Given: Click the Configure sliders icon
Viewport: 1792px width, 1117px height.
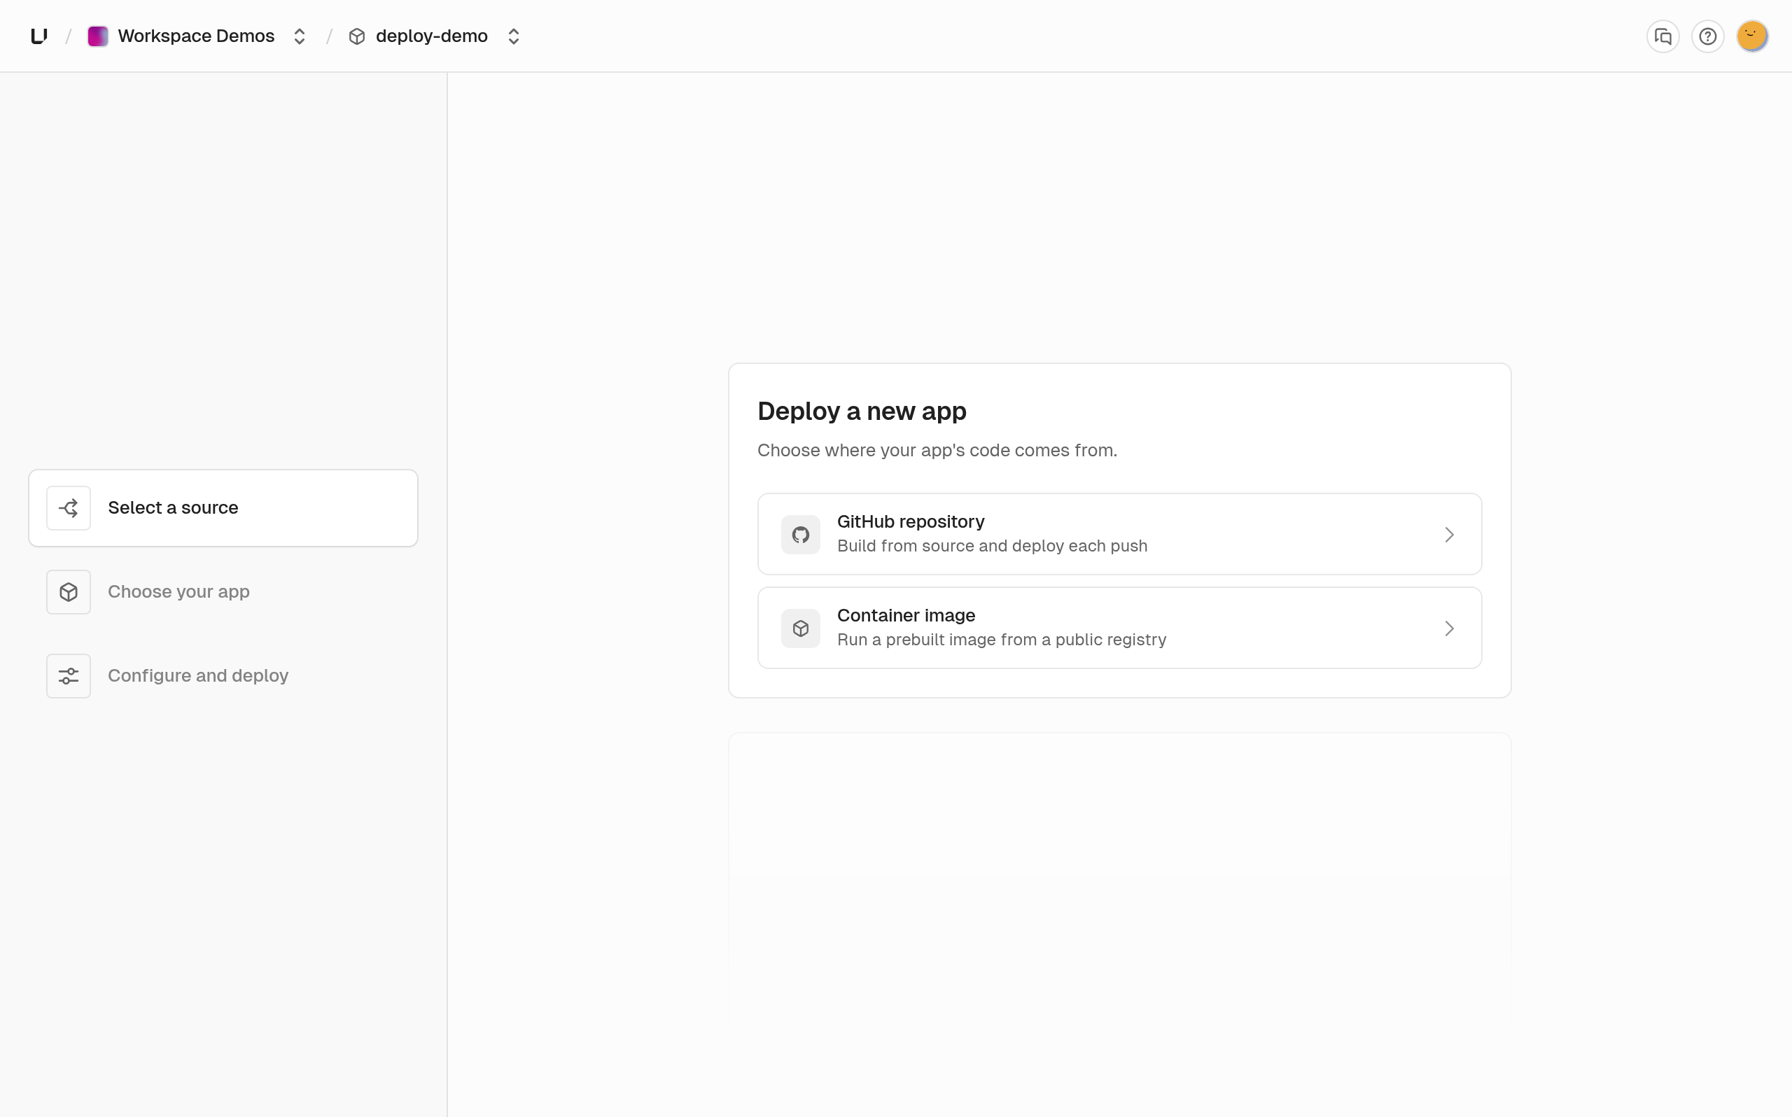Looking at the screenshot, I should (69, 676).
